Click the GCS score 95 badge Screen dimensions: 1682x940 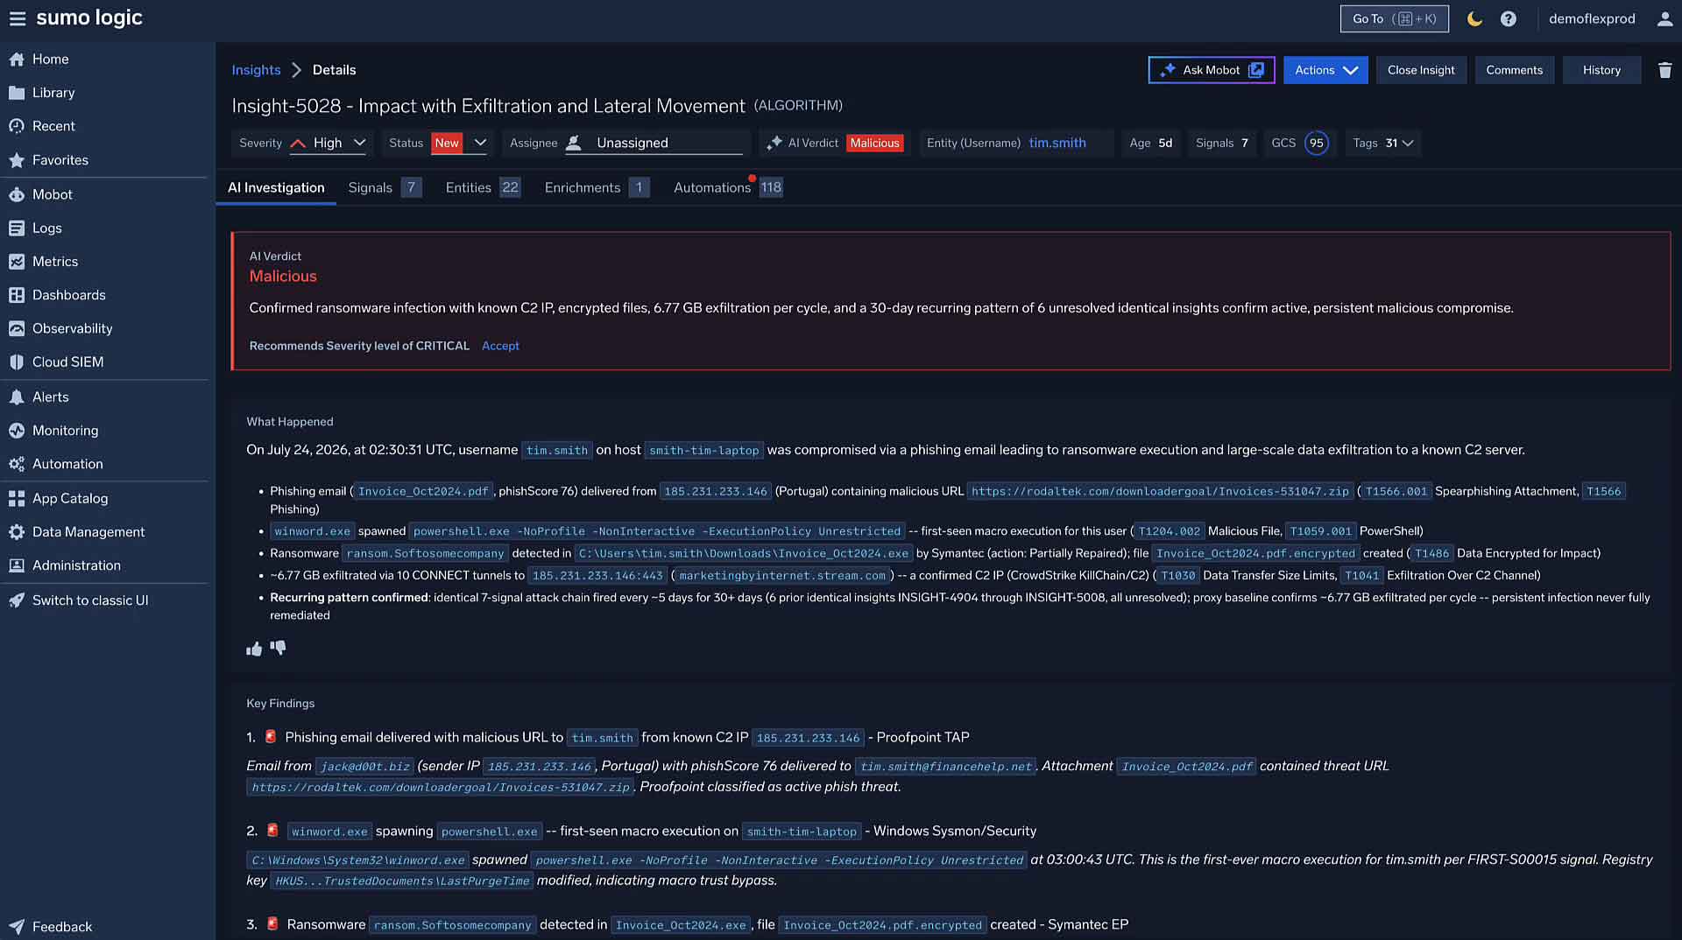(x=1316, y=143)
